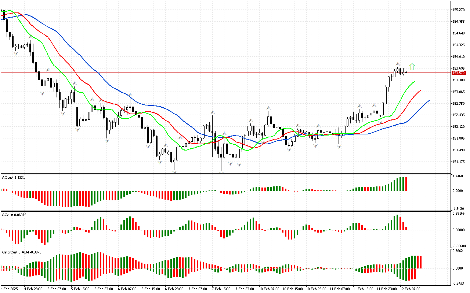Click the 11 Feb 07:00 time label
Viewport: 470px width, 293px height.
(x=340, y=289)
